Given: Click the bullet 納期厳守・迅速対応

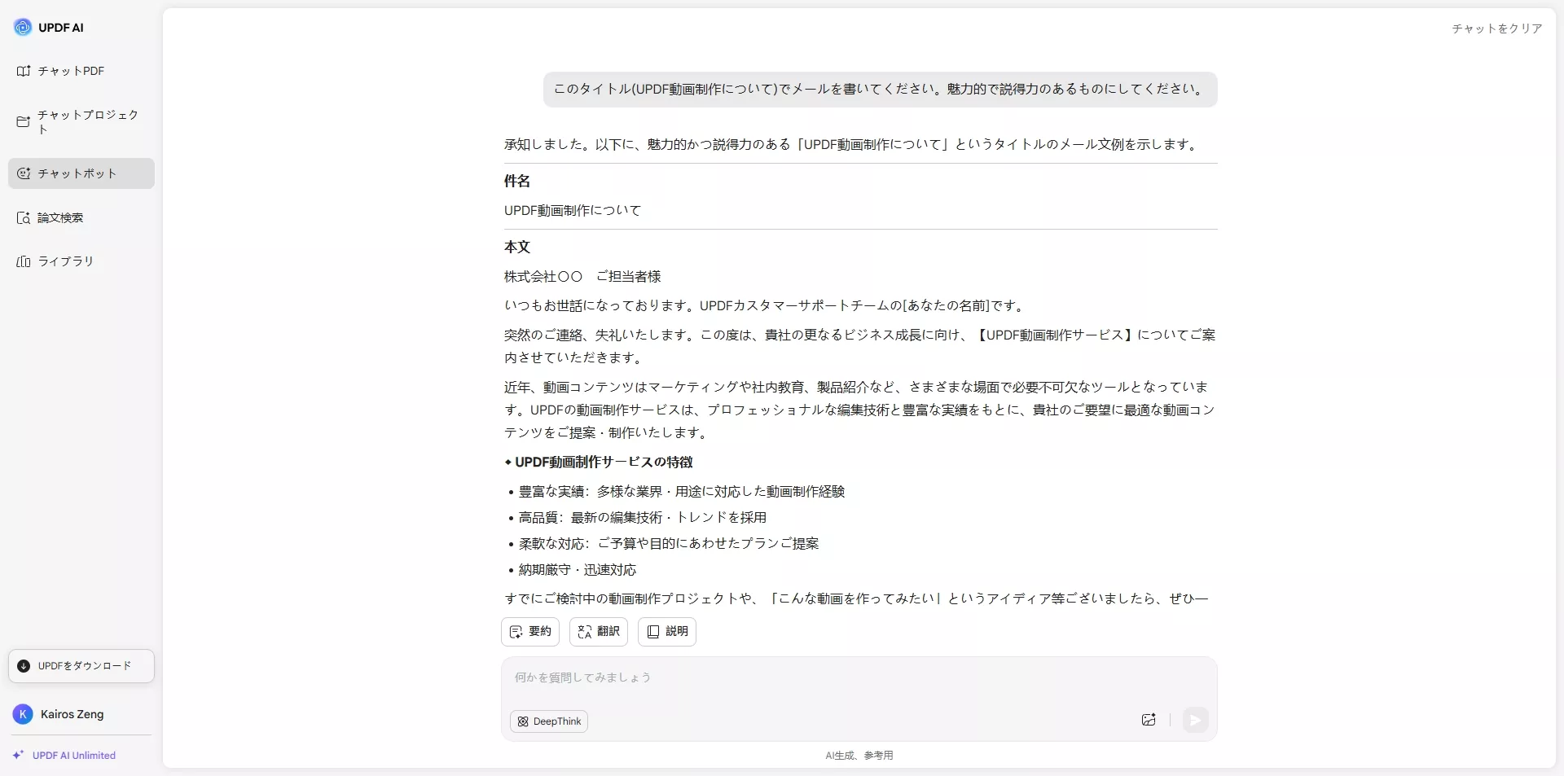Looking at the screenshot, I should click(x=577, y=570).
